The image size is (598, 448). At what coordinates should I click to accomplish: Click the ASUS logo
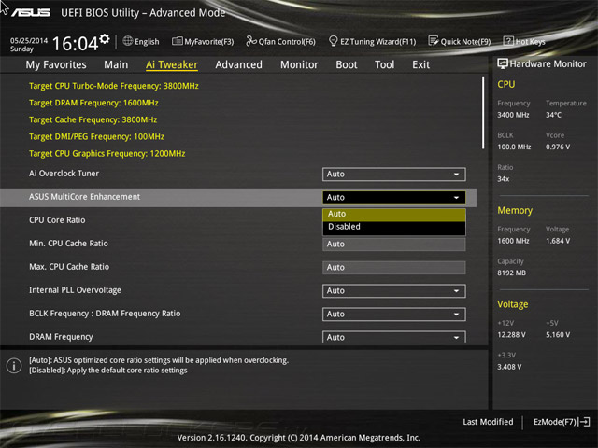click(x=31, y=13)
